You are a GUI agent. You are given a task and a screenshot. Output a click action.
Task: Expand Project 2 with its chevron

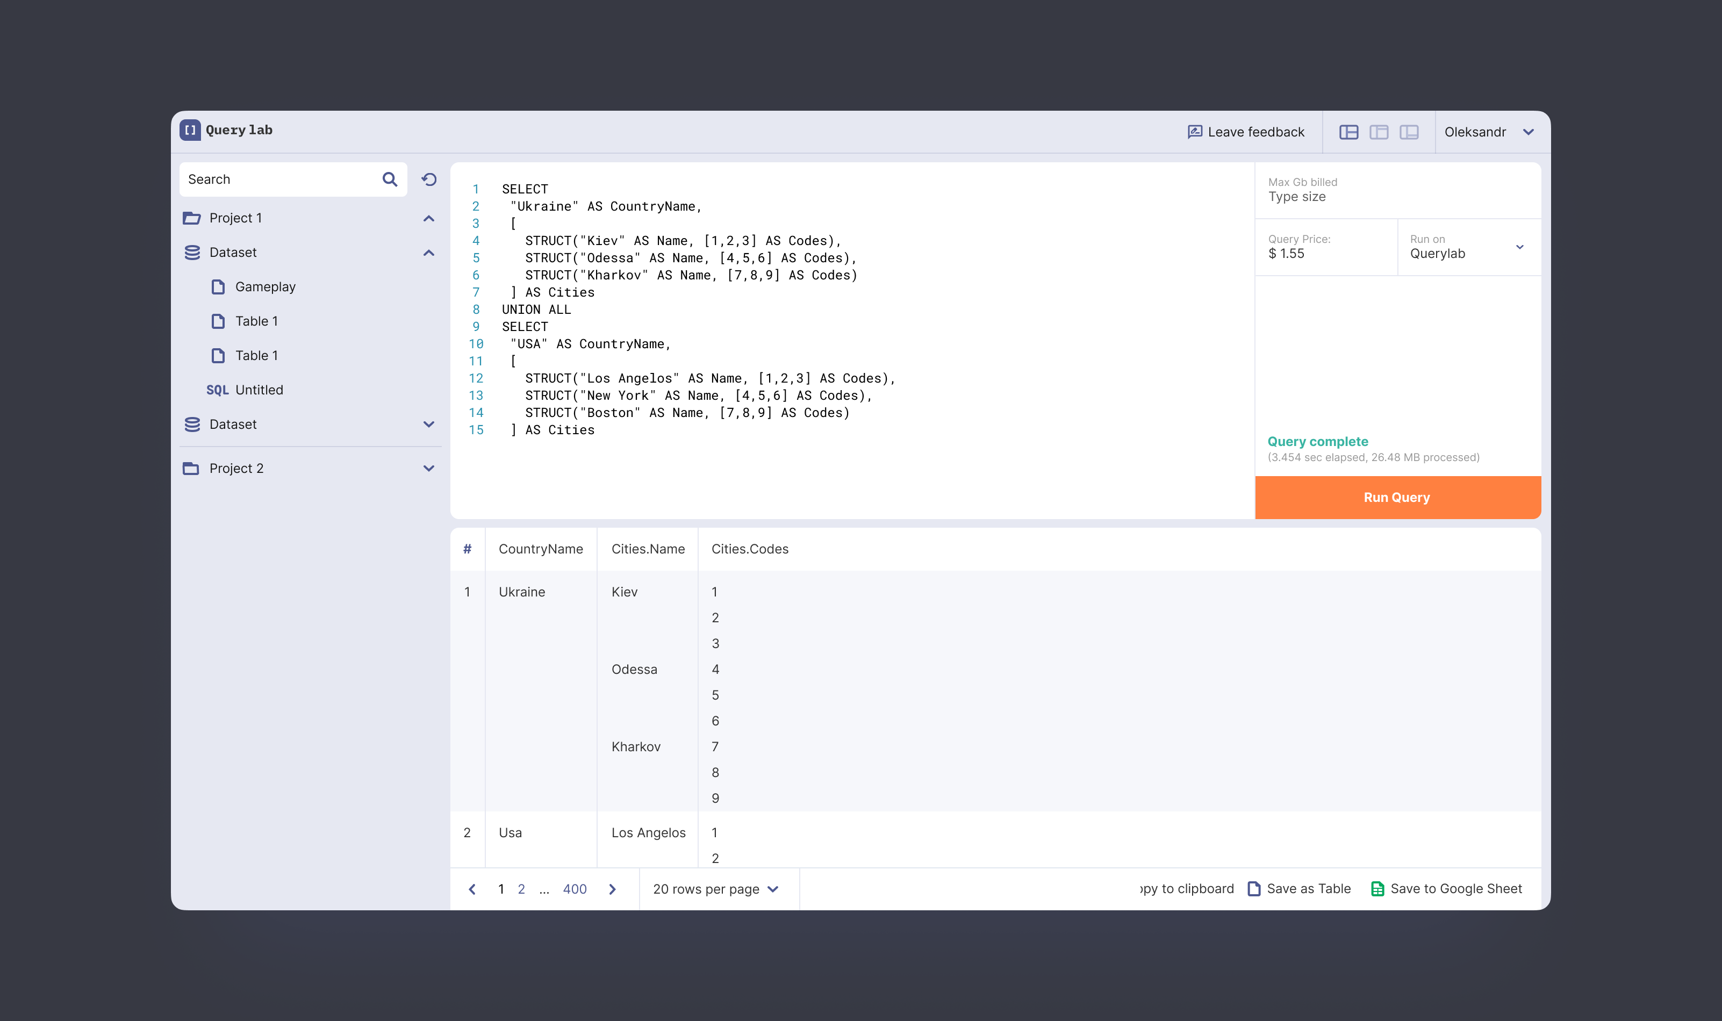(428, 469)
